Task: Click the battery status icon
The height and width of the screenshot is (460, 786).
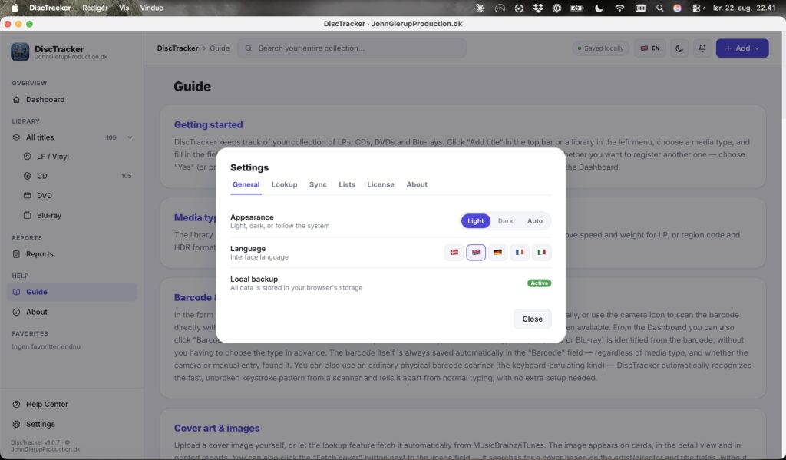Action: click(577, 8)
